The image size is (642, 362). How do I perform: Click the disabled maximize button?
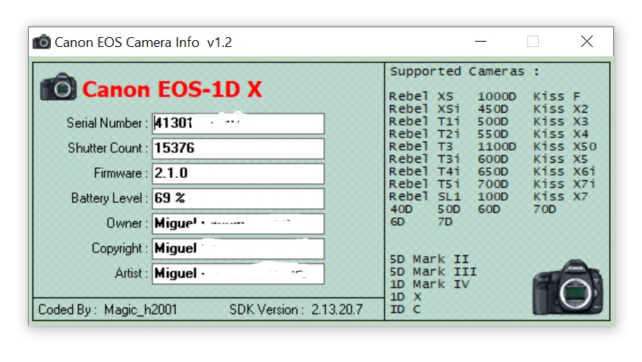coord(533,41)
